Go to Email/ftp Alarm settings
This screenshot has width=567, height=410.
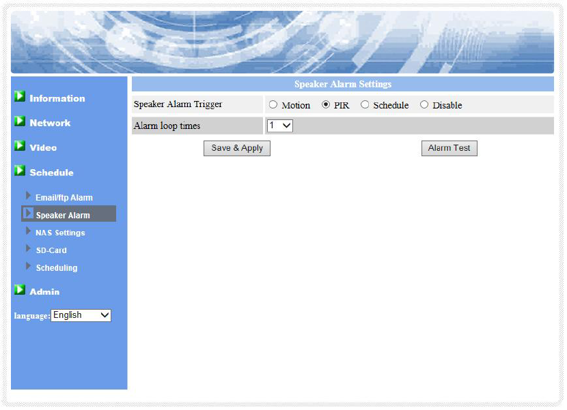(x=64, y=198)
